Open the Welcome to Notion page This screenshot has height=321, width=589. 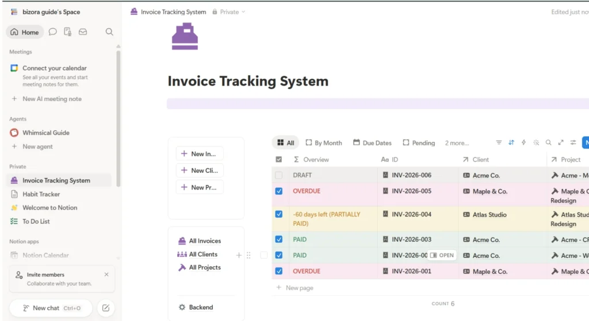point(49,208)
